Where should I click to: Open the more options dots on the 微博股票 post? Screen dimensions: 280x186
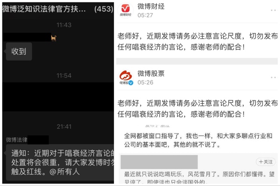tap(273, 78)
